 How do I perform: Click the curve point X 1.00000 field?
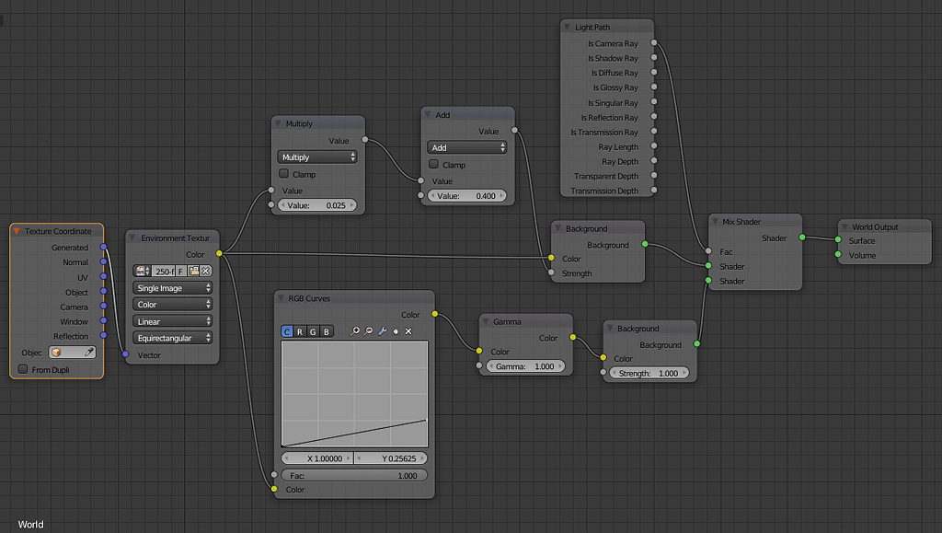[317, 458]
